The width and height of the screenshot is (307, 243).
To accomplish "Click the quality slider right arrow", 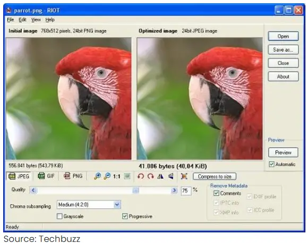I will pos(174,190).
